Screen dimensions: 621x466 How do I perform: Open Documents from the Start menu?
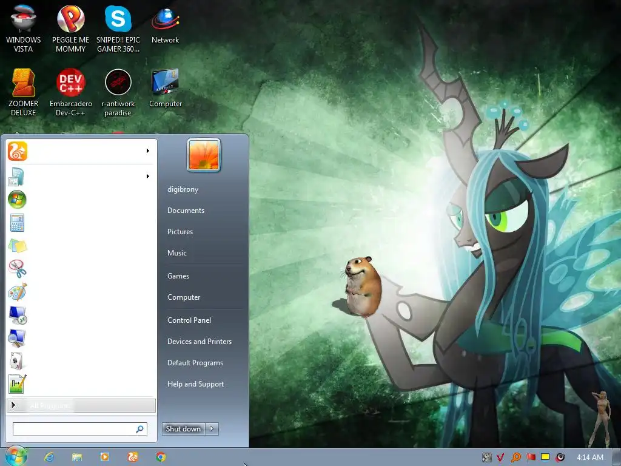coord(186,211)
